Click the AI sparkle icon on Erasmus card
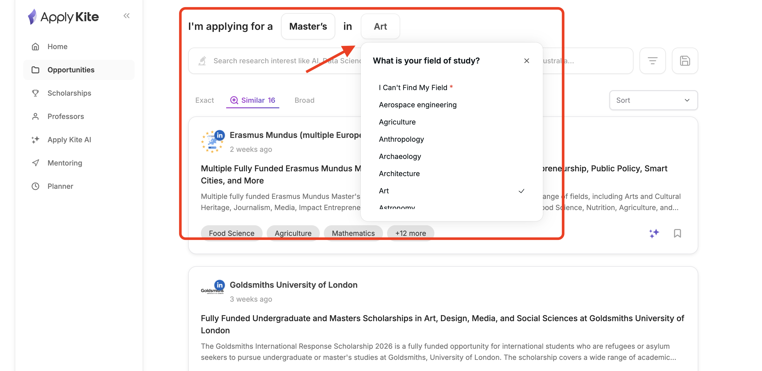762x371 pixels. pos(654,233)
